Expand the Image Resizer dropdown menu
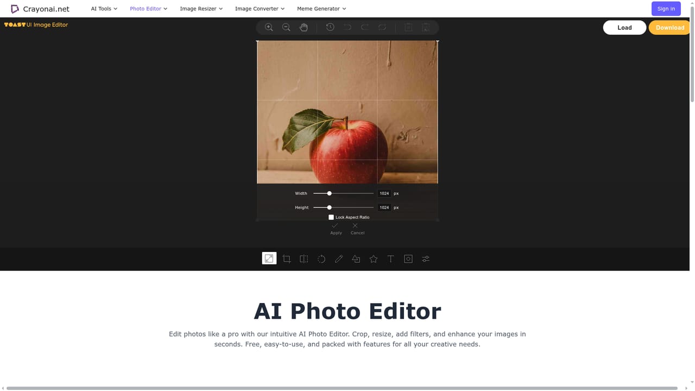 (x=201, y=9)
